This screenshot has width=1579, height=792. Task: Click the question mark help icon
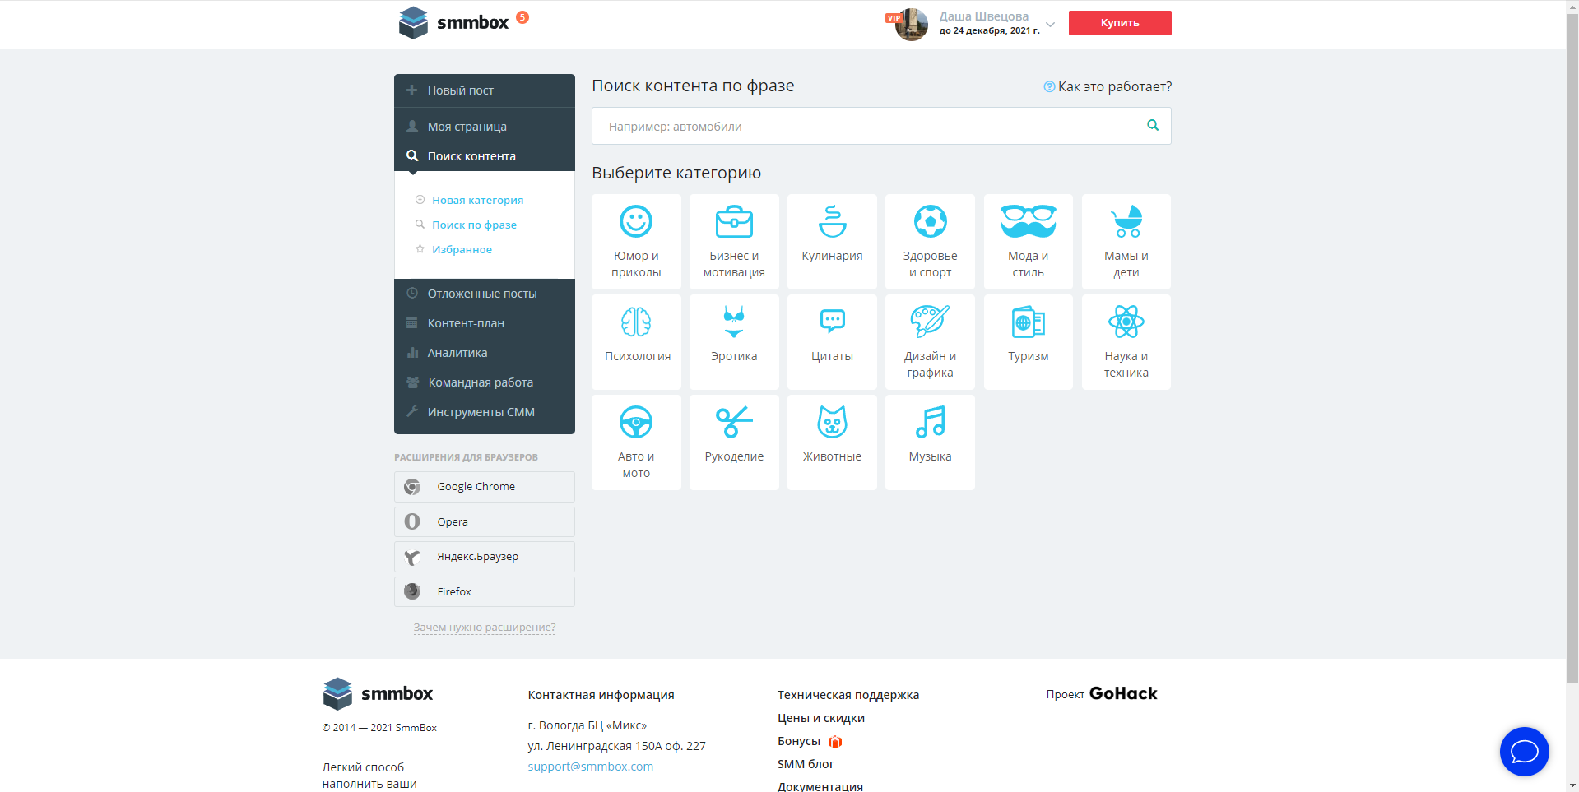1049,86
